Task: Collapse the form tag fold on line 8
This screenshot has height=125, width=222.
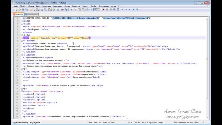Action: pyautogui.click(x=22, y=38)
